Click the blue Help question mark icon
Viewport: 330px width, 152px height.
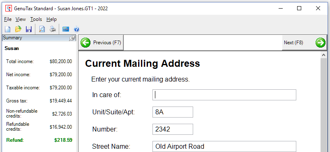coord(76,29)
